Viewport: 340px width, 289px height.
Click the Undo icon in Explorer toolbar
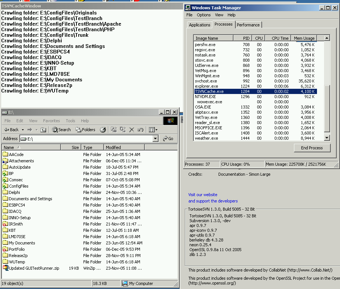tap(141, 130)
